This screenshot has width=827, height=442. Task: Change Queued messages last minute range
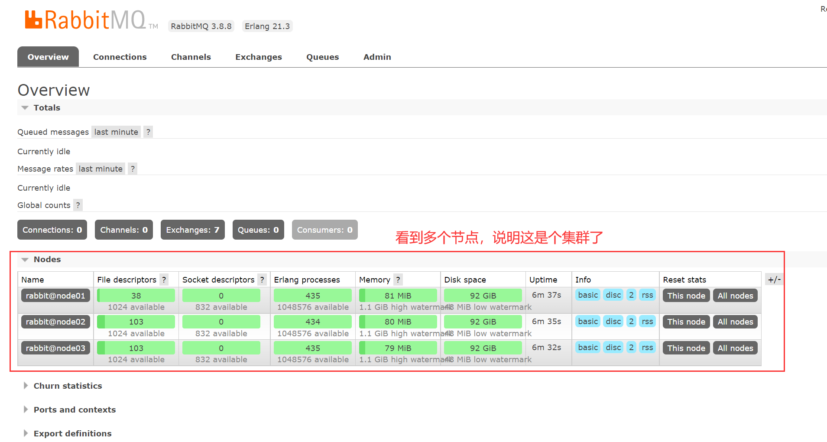116,132
